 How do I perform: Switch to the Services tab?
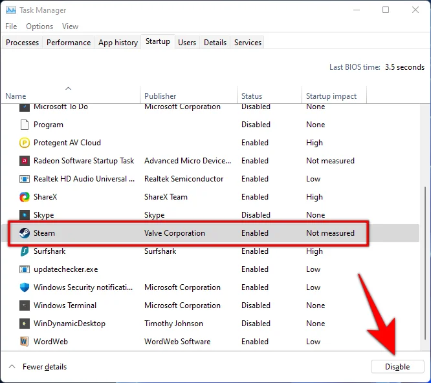tap(248, 43)
